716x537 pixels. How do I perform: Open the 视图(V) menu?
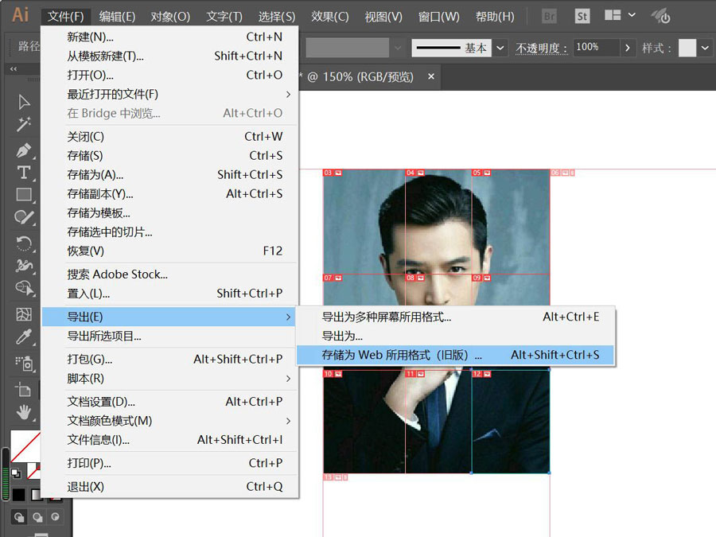coord(383,17)
